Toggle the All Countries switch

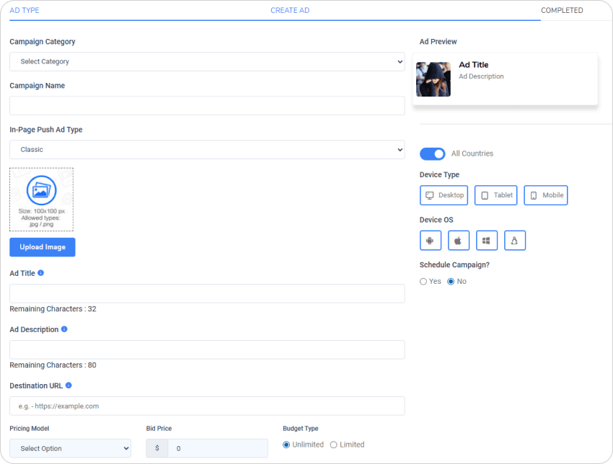click(433, 153)
